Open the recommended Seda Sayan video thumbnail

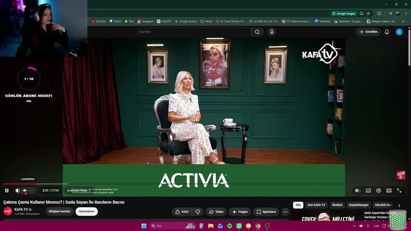328,216
